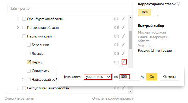Click the scrollbar down arrow
Image resolution: width=188 pixels, height=103 pixels.
(130, 91)
